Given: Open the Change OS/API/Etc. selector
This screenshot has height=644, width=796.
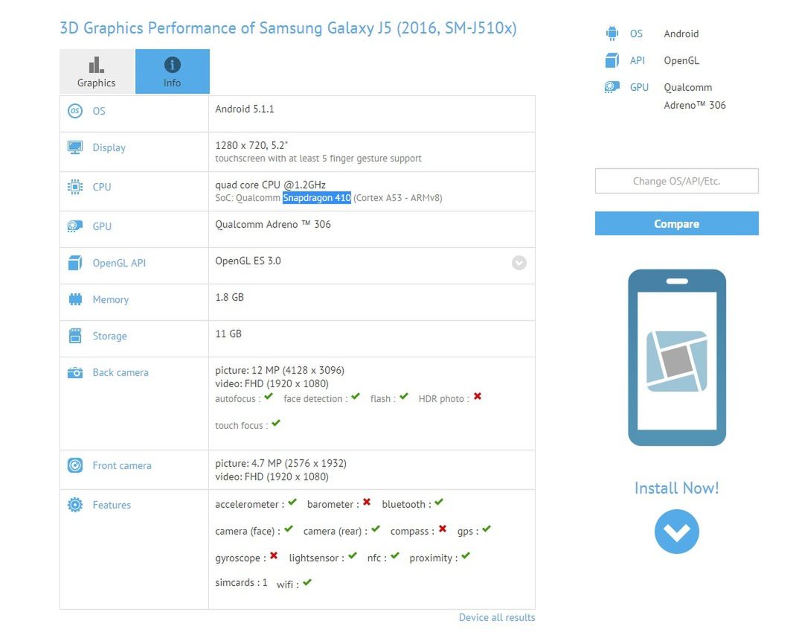Looking at the screenshot, I should click(675, 181).
